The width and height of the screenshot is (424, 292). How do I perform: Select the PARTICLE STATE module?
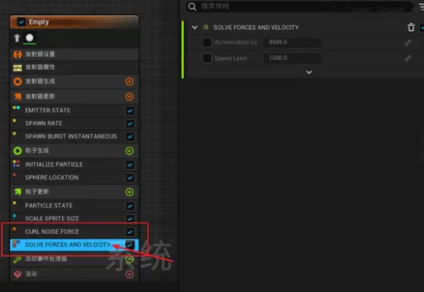75,206
